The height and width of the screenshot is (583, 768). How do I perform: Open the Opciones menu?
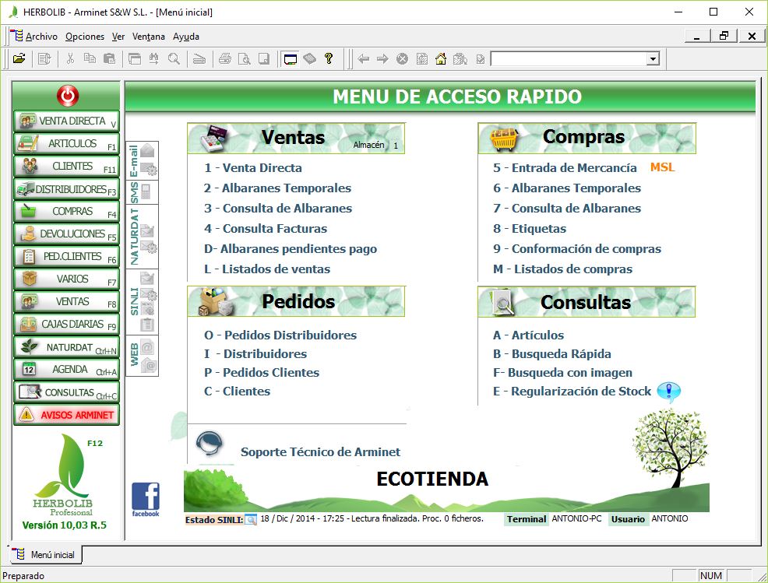pyautogui.click(x=85, y=37)
